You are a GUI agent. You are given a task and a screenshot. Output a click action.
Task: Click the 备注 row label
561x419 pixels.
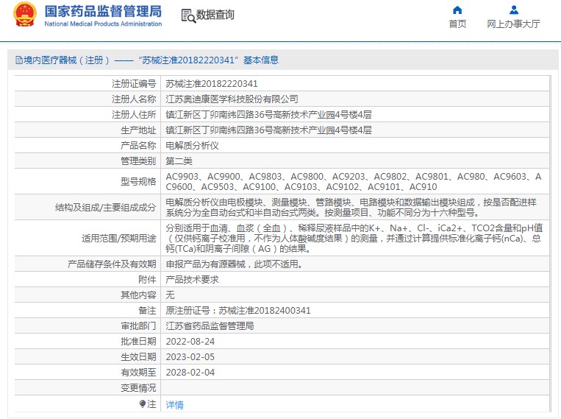tap(147, 311)
